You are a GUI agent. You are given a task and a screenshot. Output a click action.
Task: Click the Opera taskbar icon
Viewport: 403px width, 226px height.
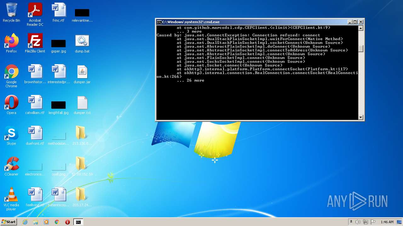[x=67, y=222]
